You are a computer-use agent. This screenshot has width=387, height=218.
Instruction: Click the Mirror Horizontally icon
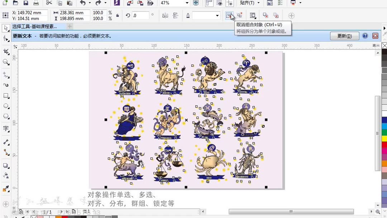point(165,16)
